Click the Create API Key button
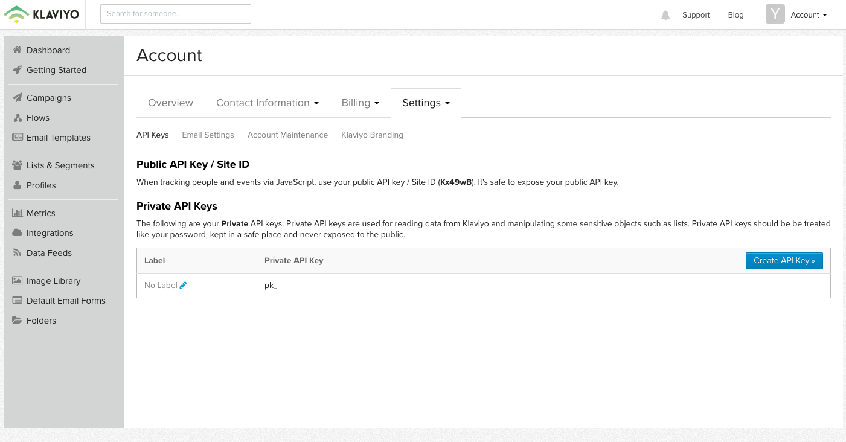846x442 pixels. (784, 260)
